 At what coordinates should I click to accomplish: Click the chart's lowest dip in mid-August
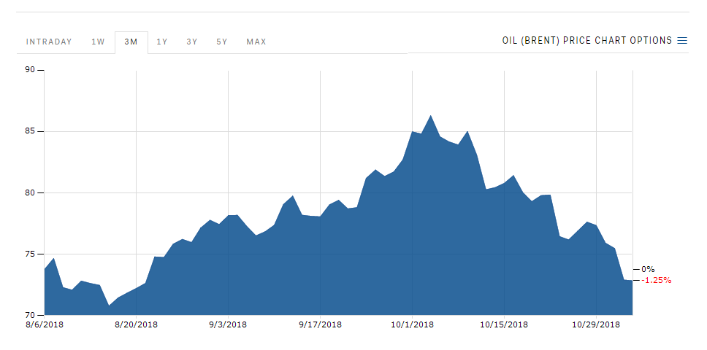(109, 305)
